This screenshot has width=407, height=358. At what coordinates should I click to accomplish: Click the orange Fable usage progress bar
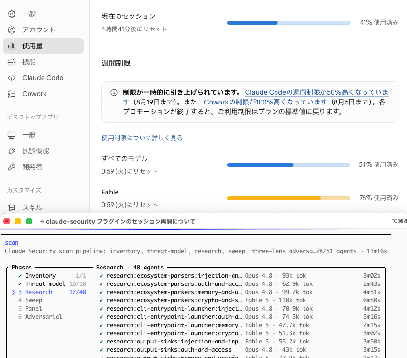point(289,198)
